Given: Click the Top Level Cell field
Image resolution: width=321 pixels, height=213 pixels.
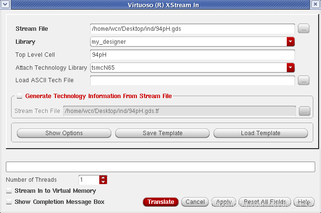Looking at the screenshot, I should (x=192, y=55).
